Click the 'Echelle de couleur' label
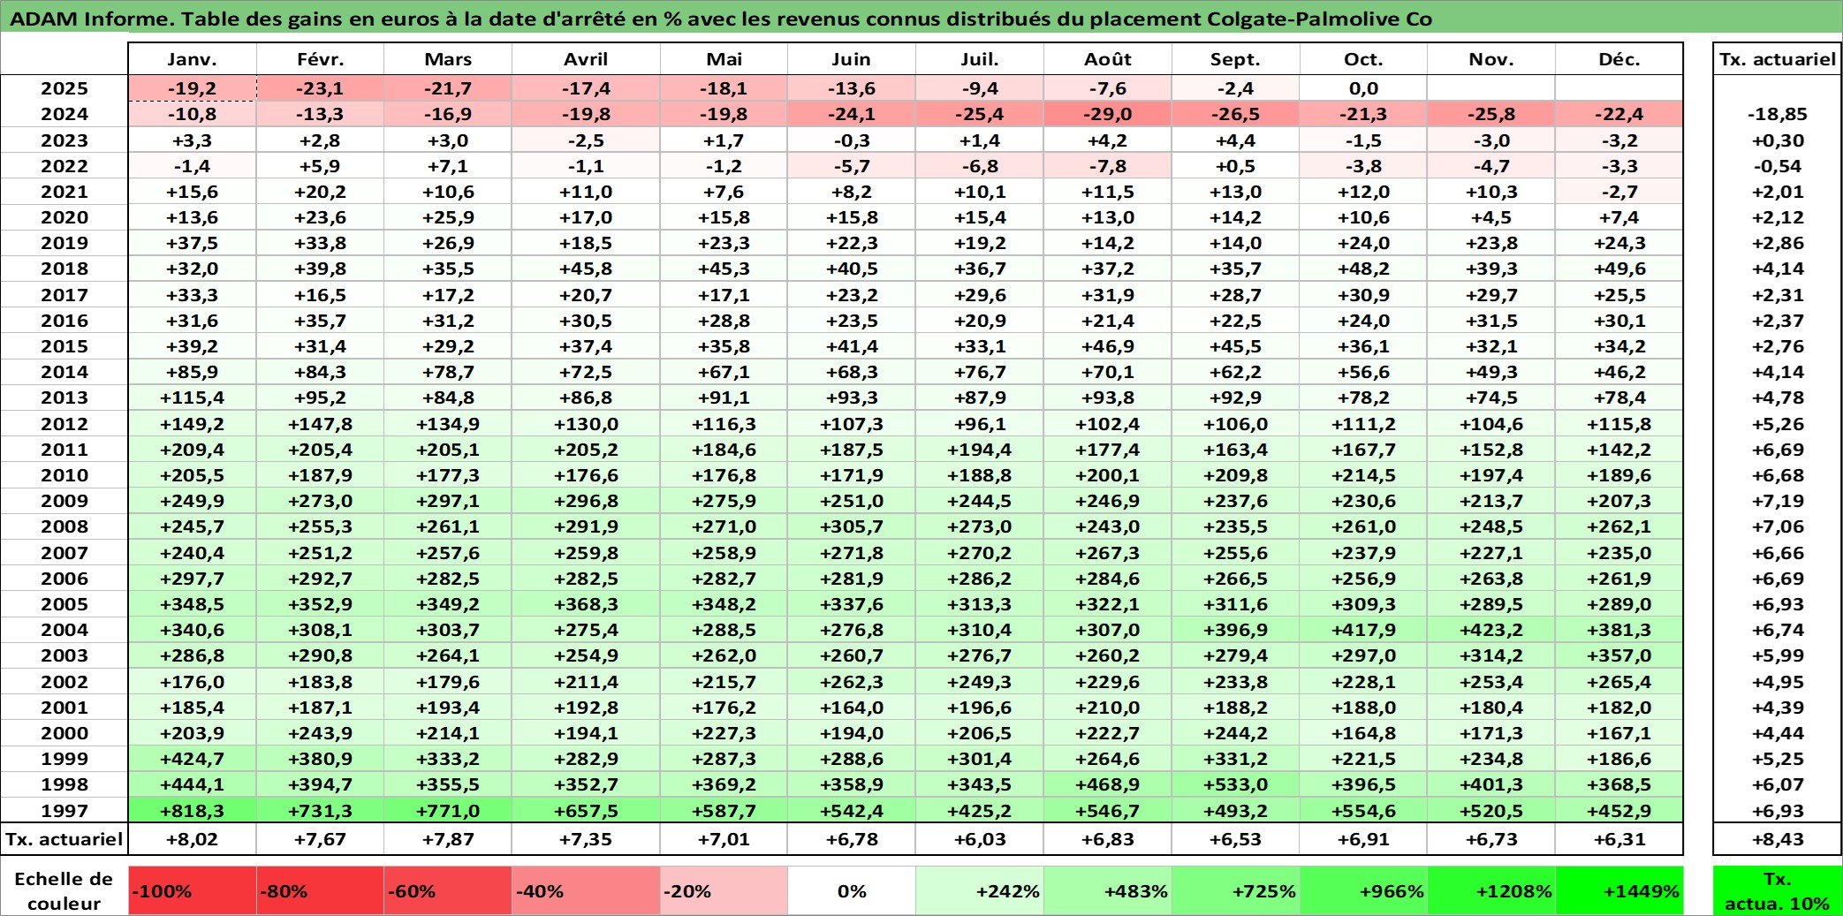Screen dimensions: 1843x916 [64, 890]
